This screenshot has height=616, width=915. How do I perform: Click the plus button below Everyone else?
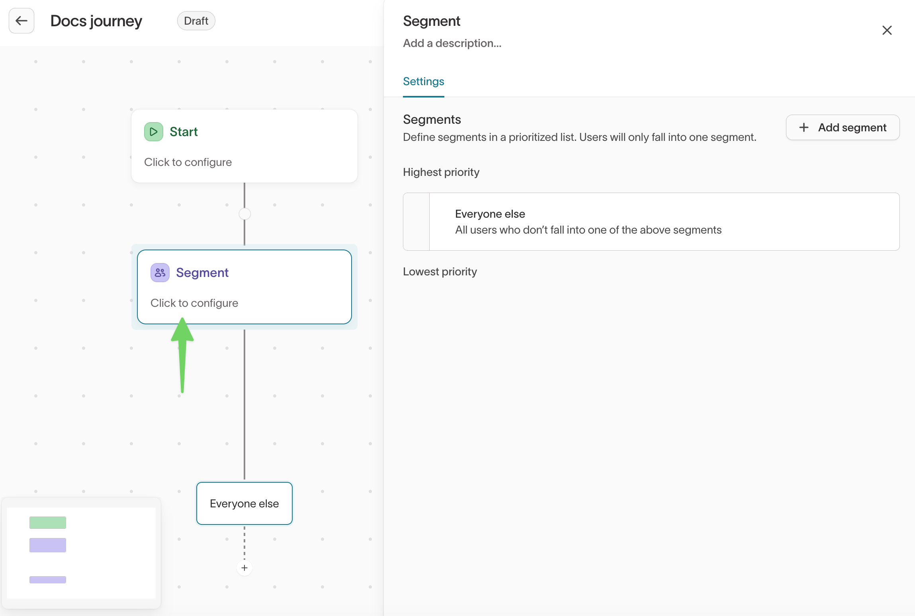[244, 568]
